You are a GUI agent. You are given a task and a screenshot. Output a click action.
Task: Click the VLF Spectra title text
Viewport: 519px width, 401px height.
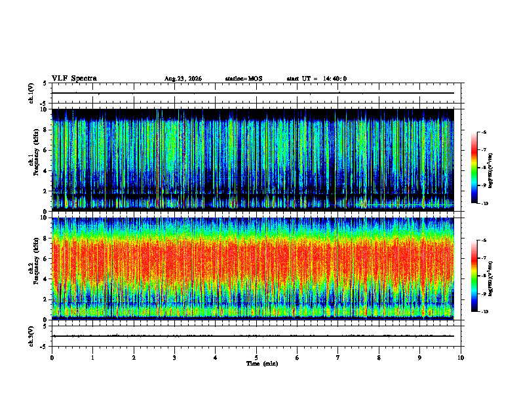(x=74, y=79)
